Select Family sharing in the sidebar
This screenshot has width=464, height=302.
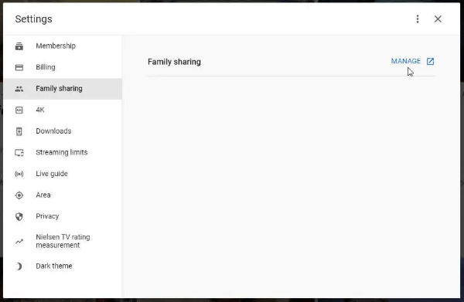[x=63, y=89]
